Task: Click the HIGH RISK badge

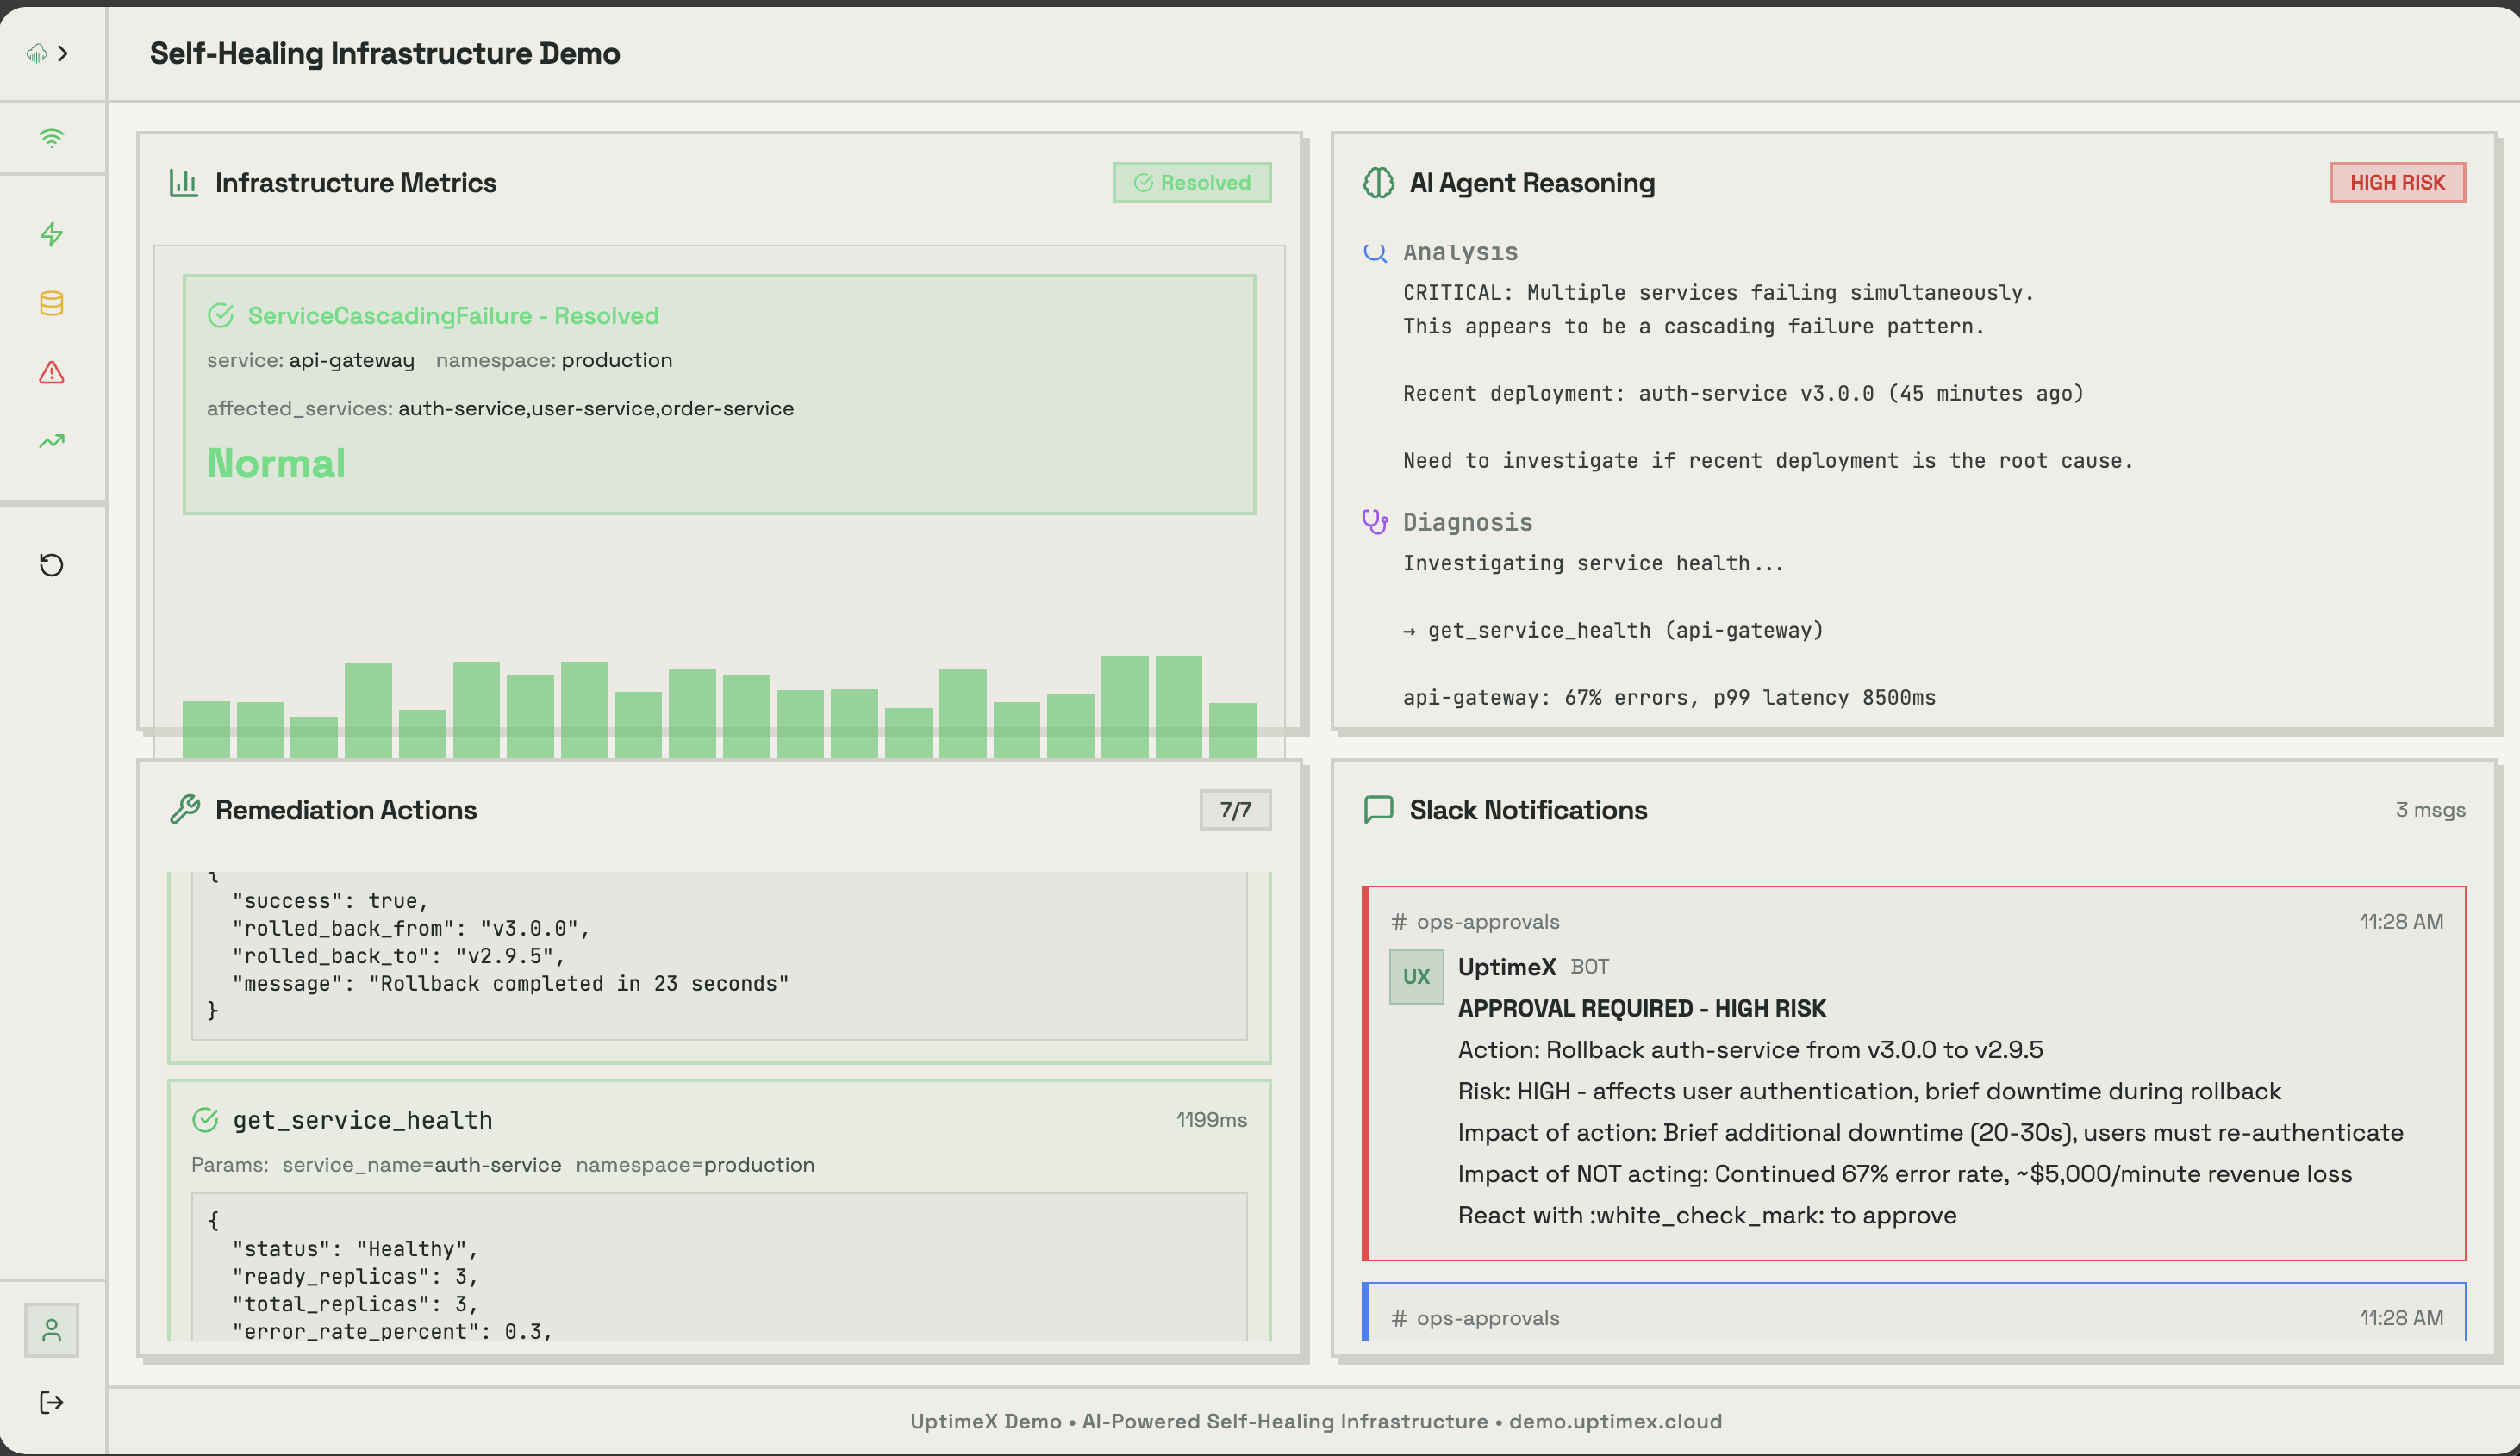Action: coord(2396,183)
